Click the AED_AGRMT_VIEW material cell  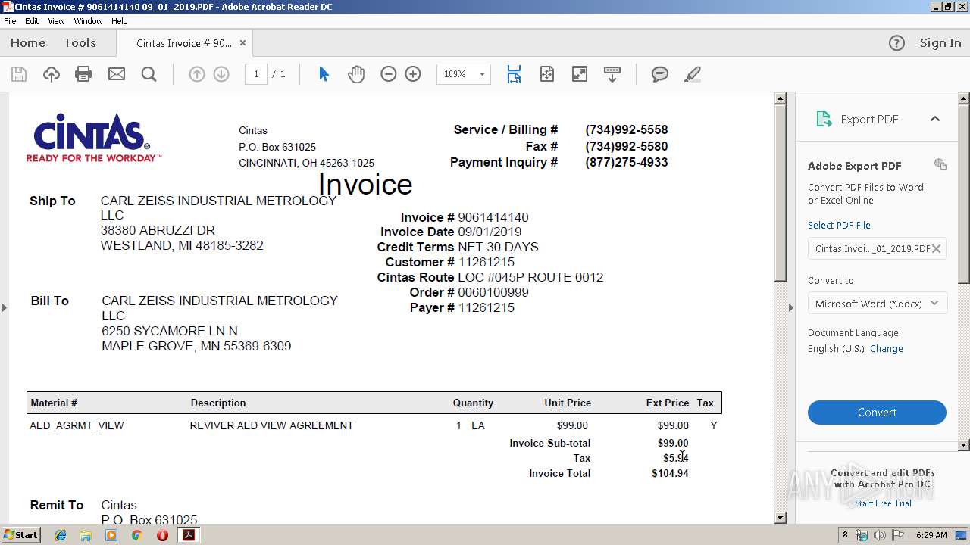77,425
